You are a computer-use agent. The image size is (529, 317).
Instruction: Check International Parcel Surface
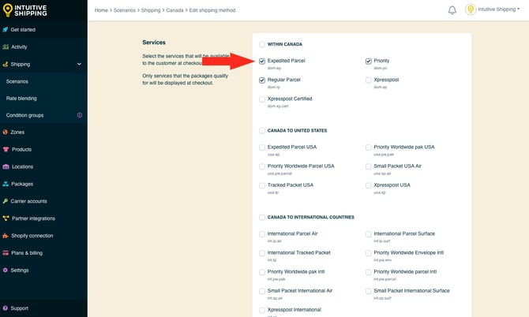[369, 233]
